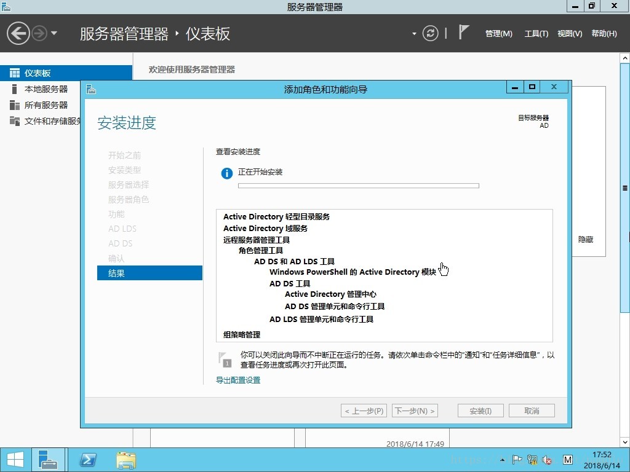
Task: Click '组策略管理' entry
Action: point(242,335)
